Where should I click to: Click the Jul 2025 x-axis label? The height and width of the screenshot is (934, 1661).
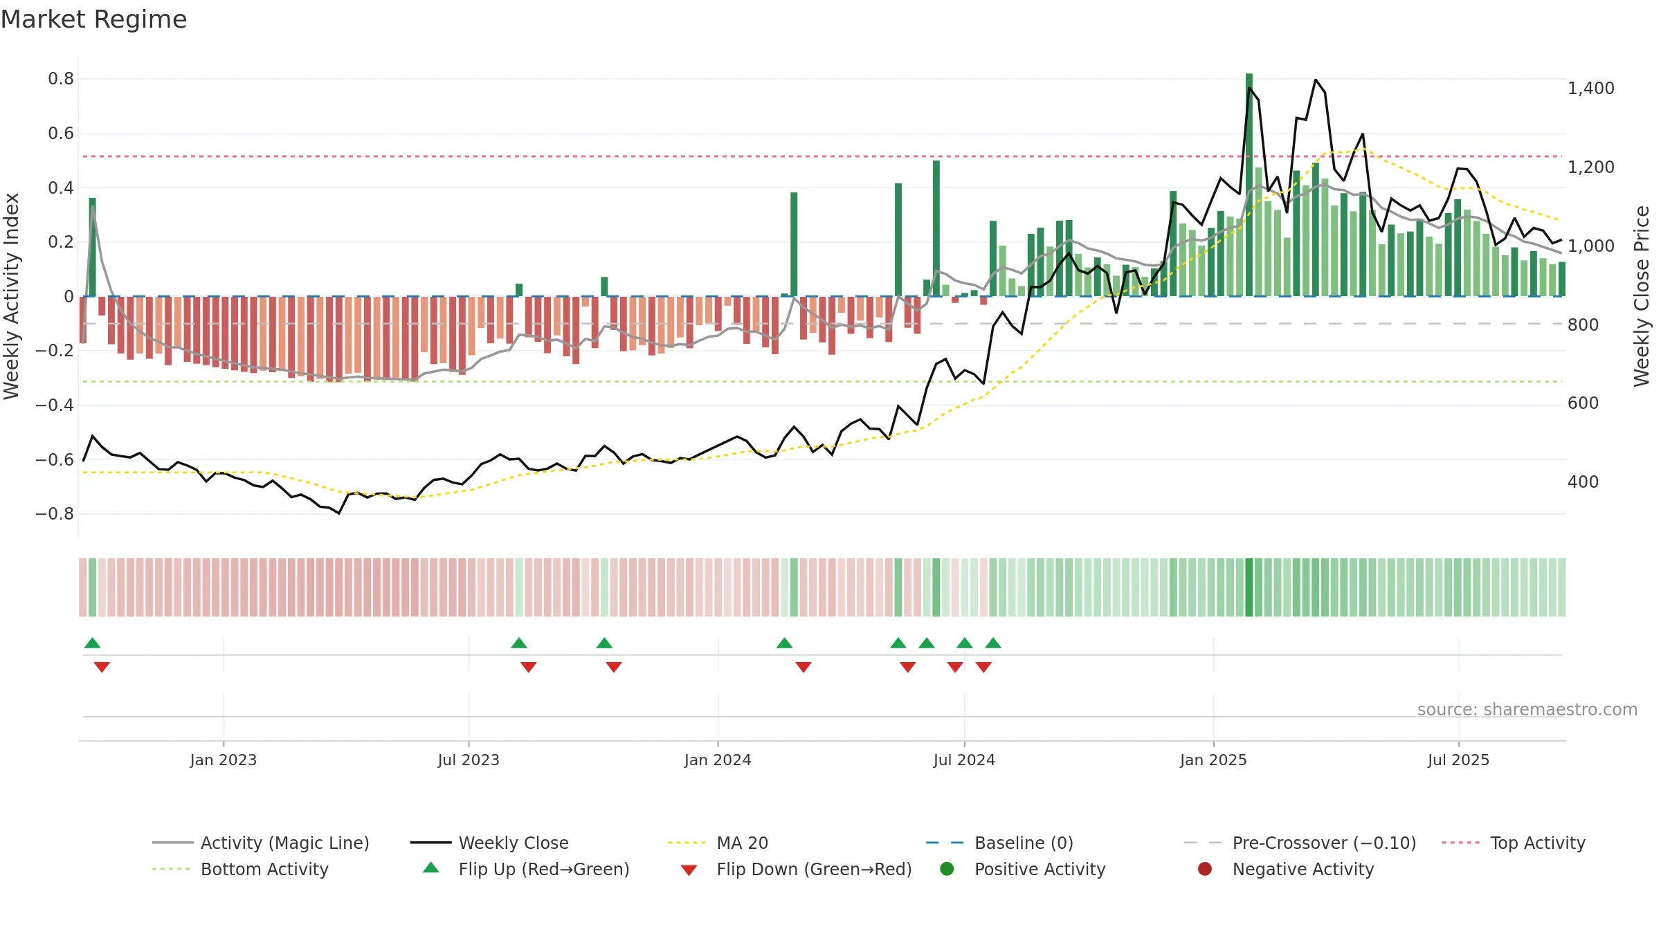tap(1458, 760)
